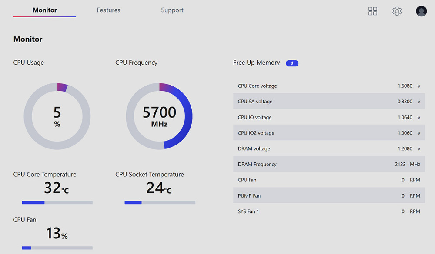This screenshot has width=435, height=254.
Task: Click the CPU Core Temperature bar
Action: (57, 202)
